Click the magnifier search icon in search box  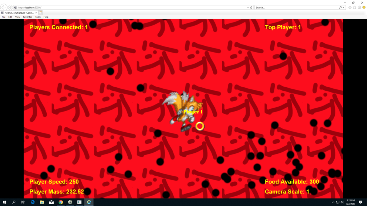click(x=340, y=8)
